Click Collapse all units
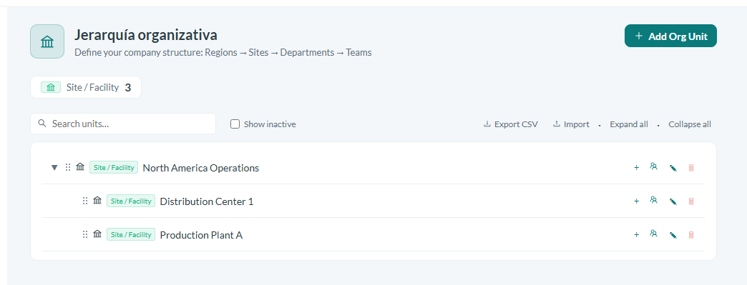The image size is (747, 285). (x=689, y=124)
